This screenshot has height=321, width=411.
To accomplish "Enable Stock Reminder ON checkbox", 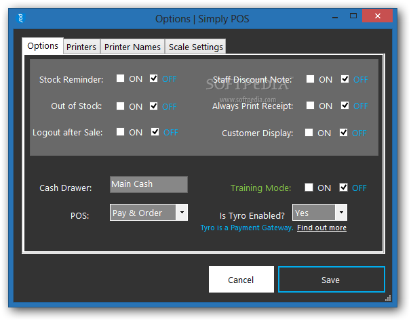I will click(x=120, y=79).
